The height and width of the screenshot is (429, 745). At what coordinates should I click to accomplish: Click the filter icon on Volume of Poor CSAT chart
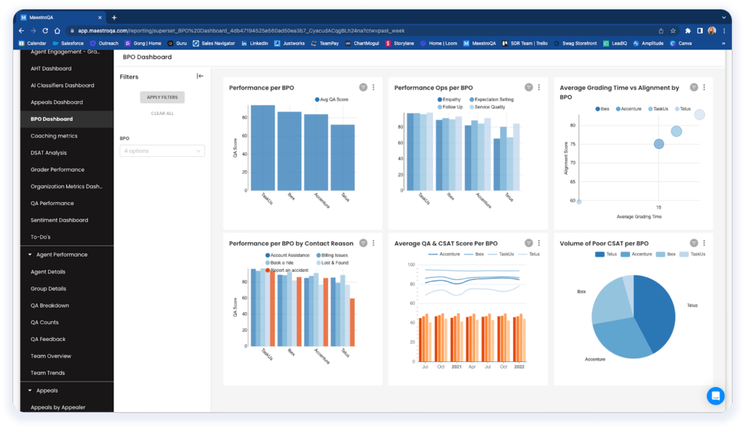click(x=693, y=243)
